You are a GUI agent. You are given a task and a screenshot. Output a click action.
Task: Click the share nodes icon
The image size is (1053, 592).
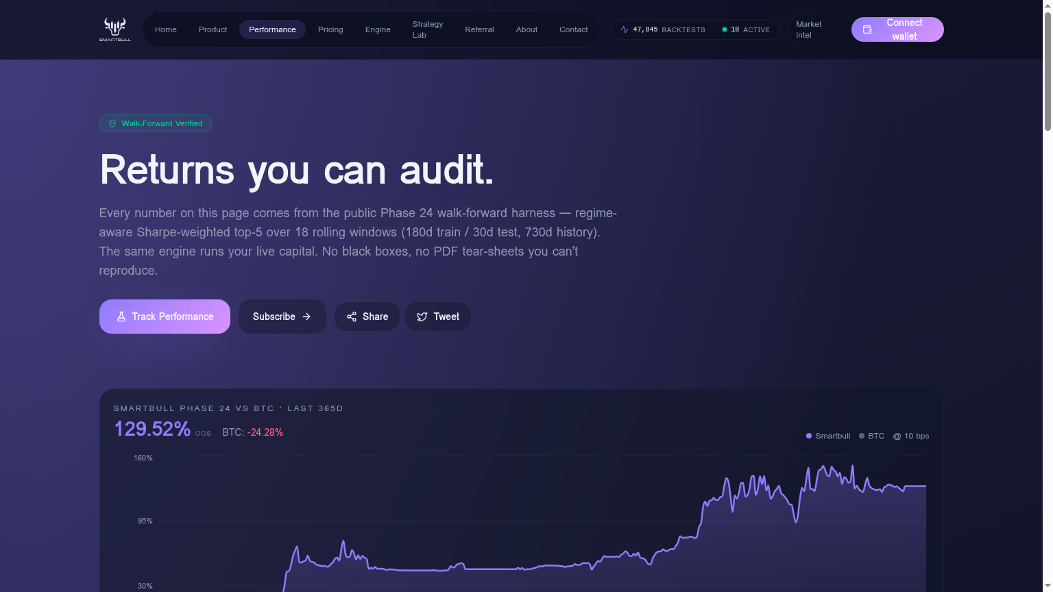(352, 317)
